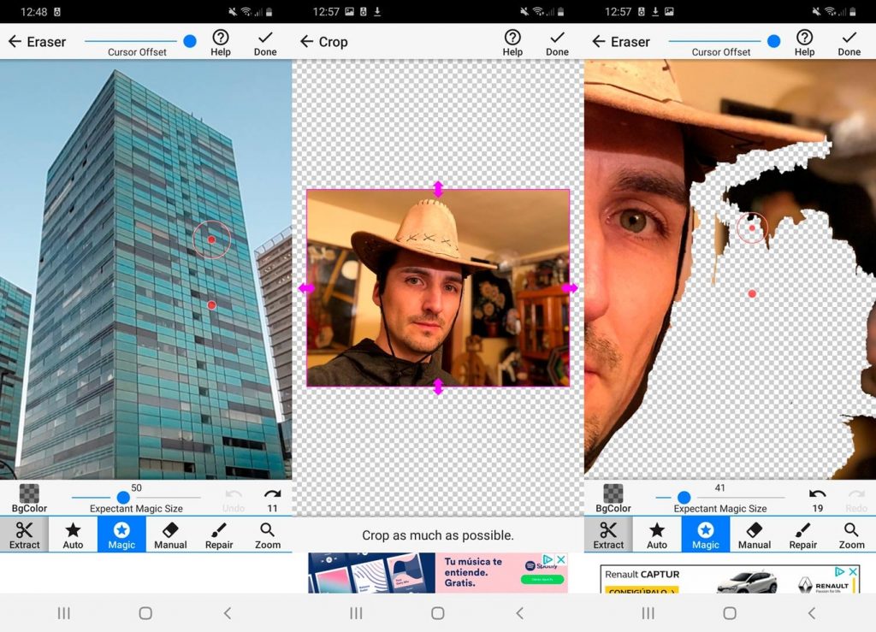Activate the Magic tool under the erased portrait
The height and width of the screenshot is (632, 876).
click(x=706, y=535)
